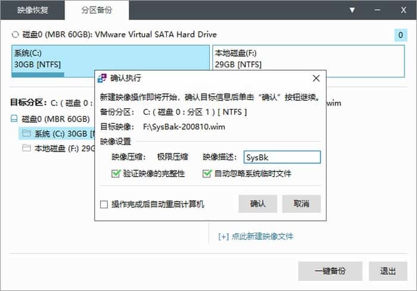Switch to the 映像恢复 tab

[32, 10]
